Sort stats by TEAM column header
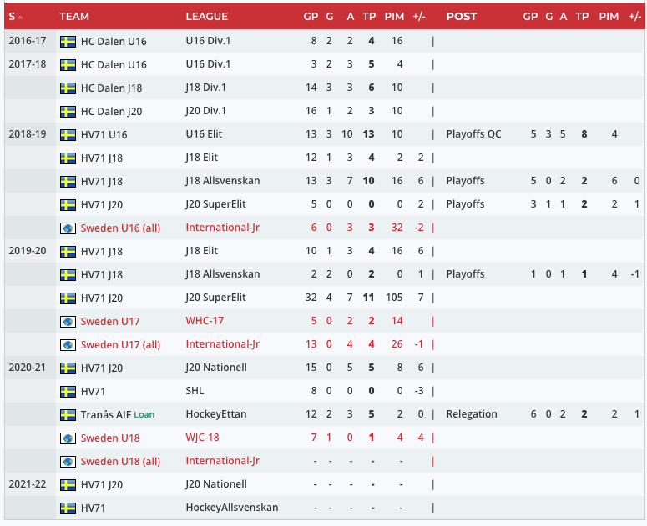This screenshot has height=526, width=647. click(74, 17)
